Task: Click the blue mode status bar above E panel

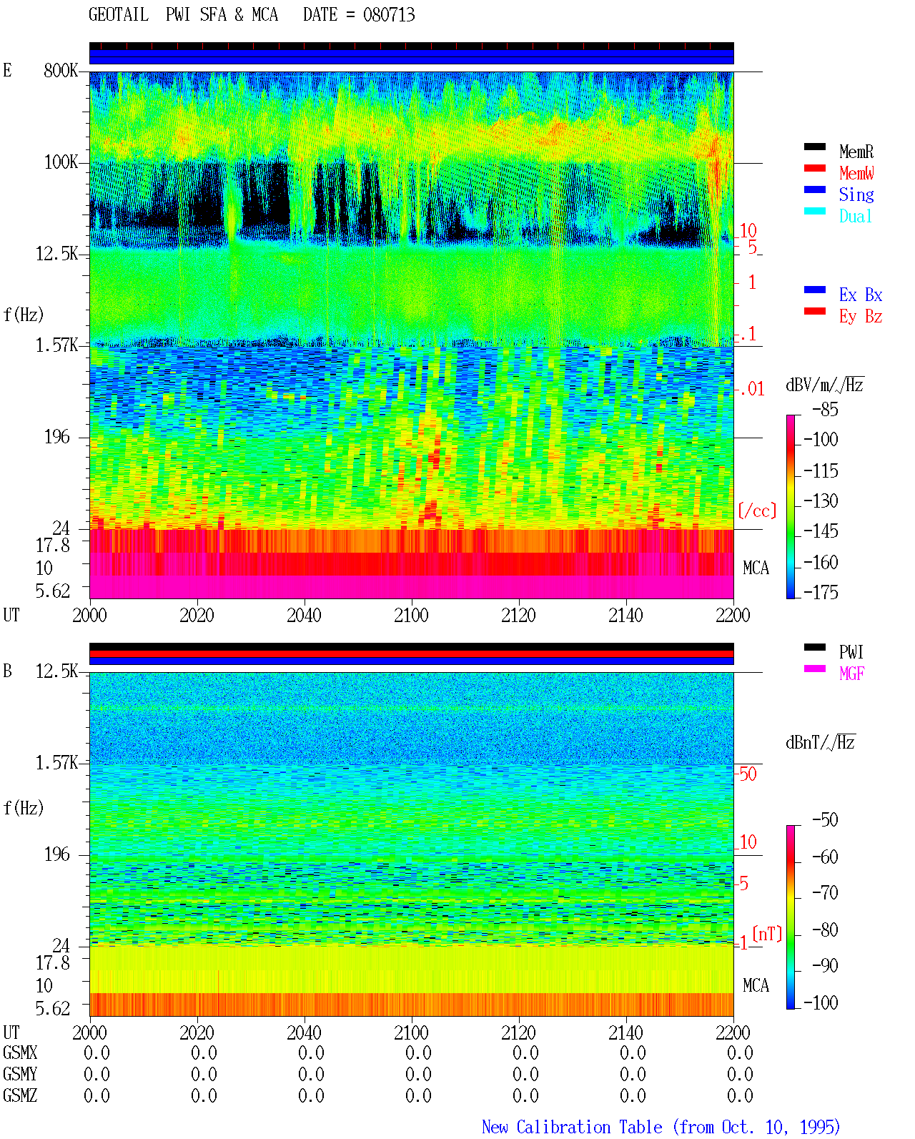Action: point(411,56)
